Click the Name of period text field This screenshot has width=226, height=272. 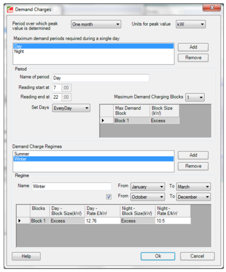coord(101,78)
